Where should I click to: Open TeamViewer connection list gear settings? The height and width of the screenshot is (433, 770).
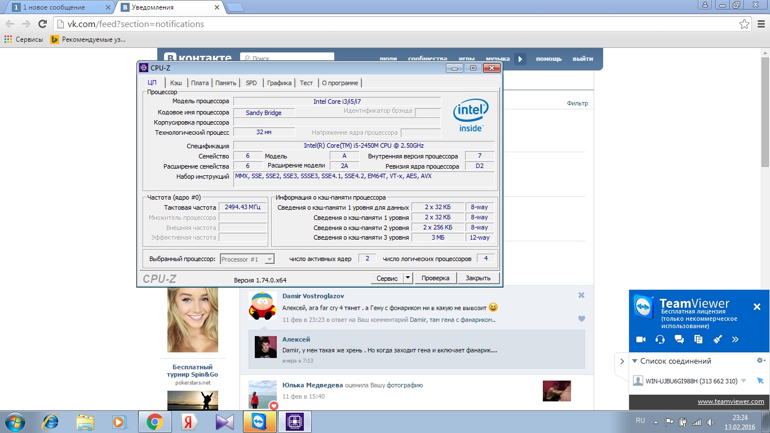pyautogui.click(x=760, y=361)
